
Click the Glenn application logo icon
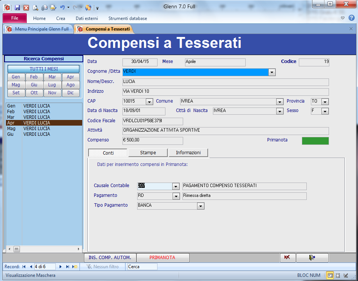(7, 8)
